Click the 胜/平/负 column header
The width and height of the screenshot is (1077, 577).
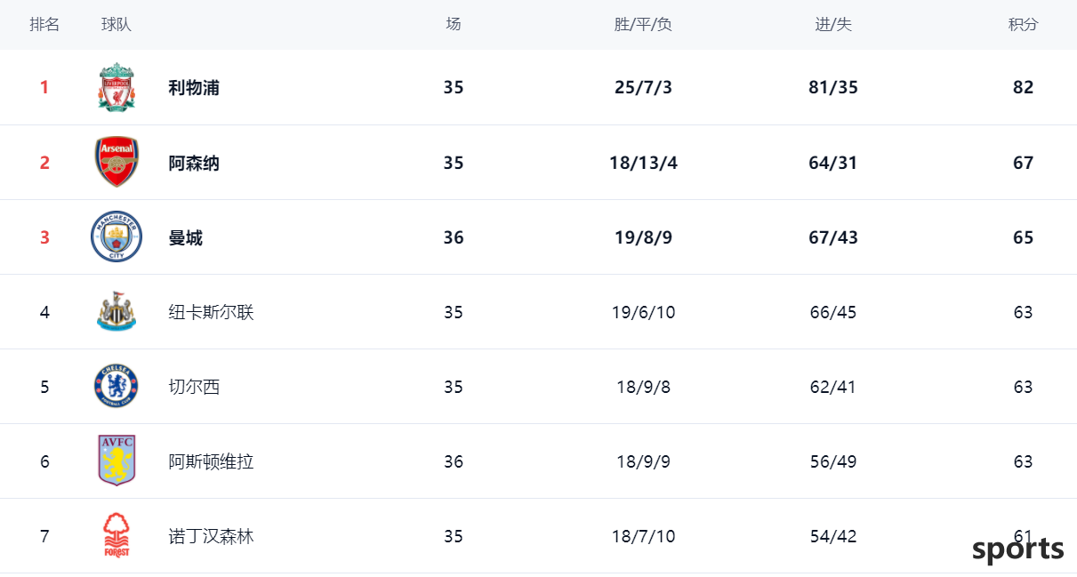tap(643, 24)
